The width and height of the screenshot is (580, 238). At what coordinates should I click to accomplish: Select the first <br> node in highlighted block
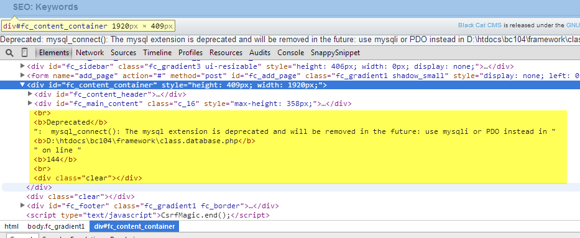pos(42,113)
